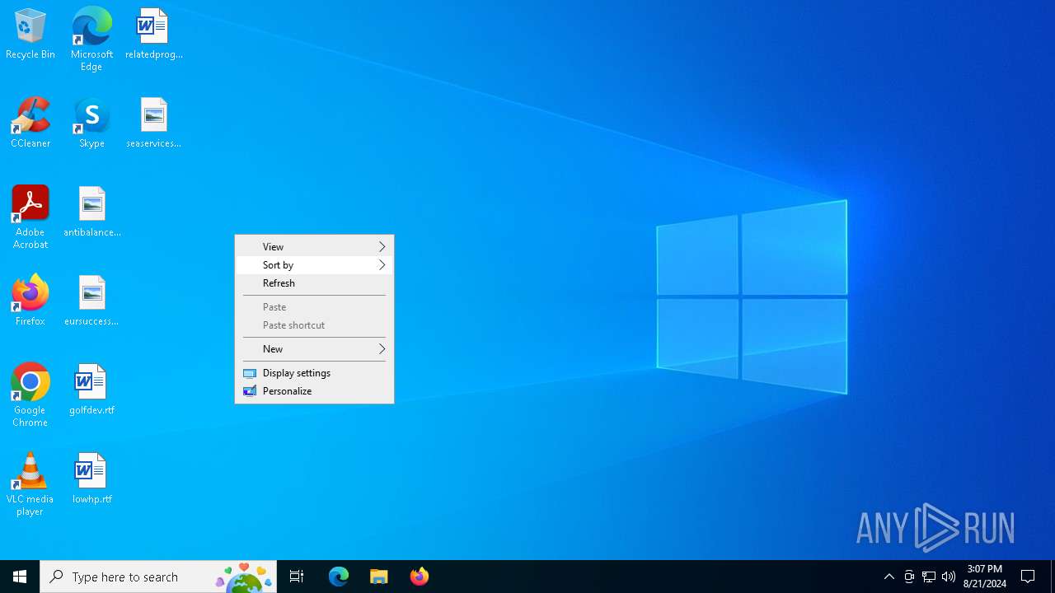The image size is (1055, 593).
Task: Show hidden system tray icons
Action: 889,577
